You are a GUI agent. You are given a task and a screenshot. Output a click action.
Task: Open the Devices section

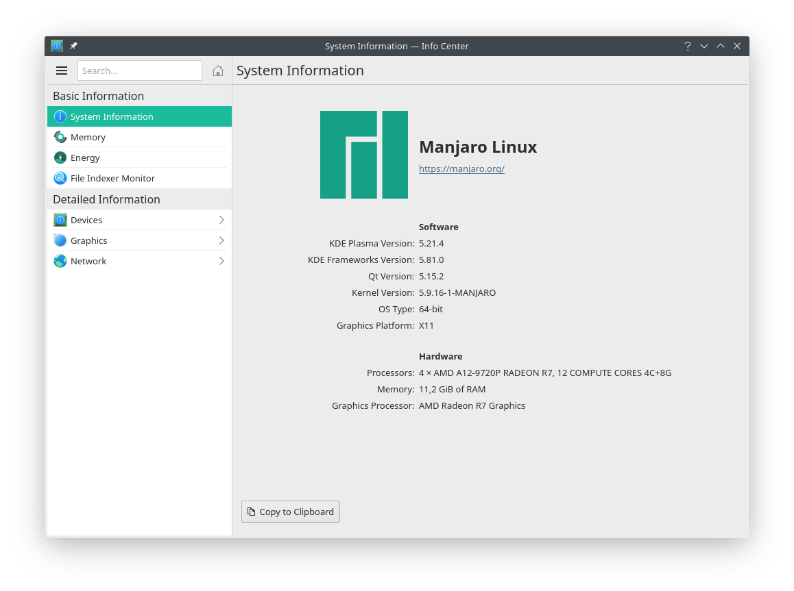pos(140,220)
